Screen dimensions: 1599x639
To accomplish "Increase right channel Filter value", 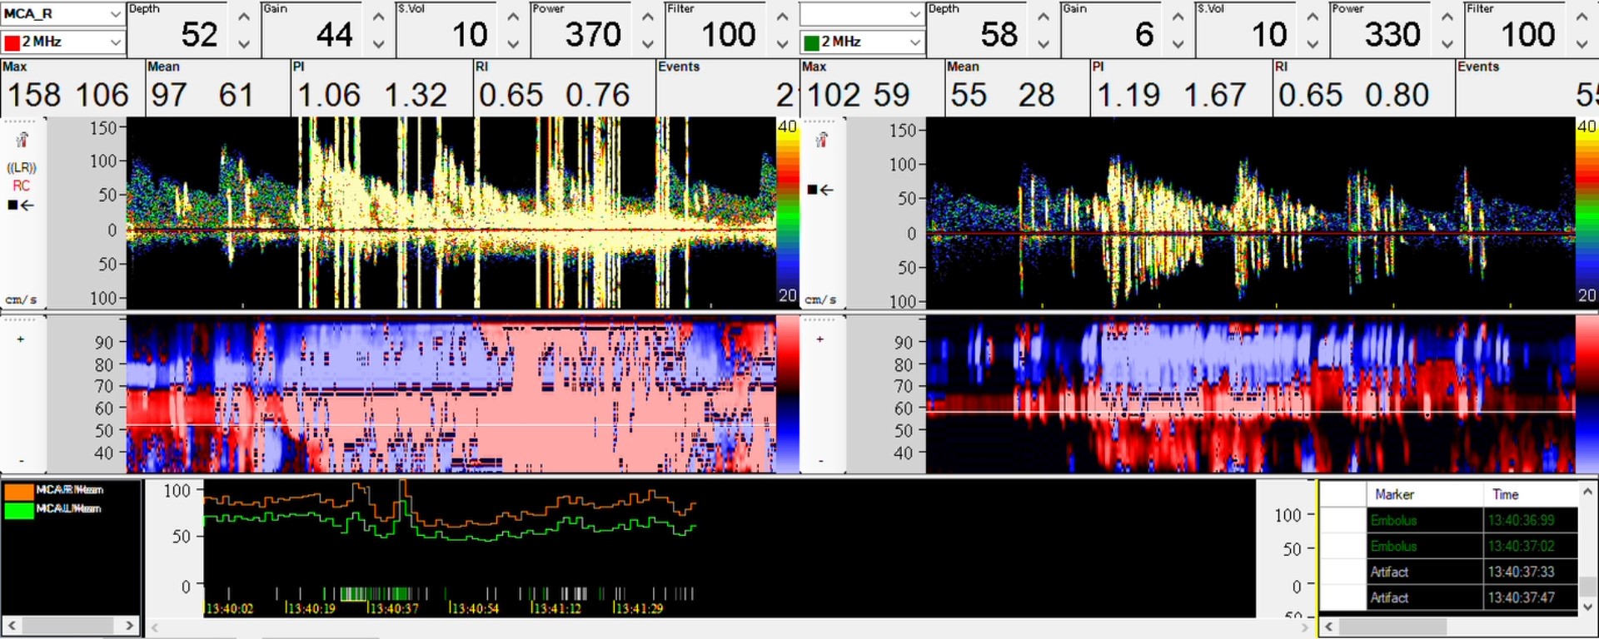I will click(1582, 16).
